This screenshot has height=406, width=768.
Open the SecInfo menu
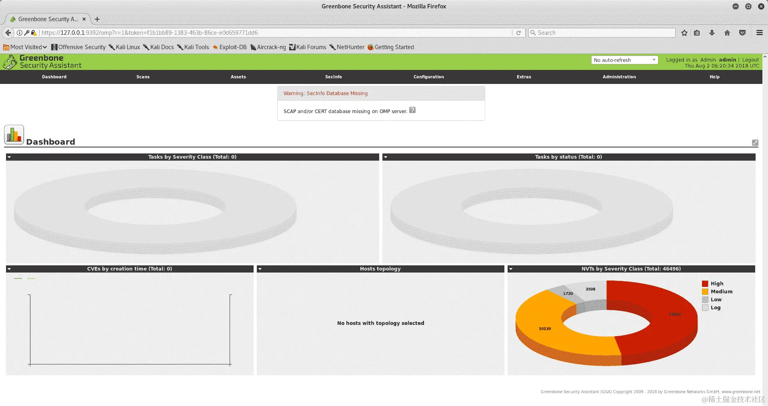[334, 77]
